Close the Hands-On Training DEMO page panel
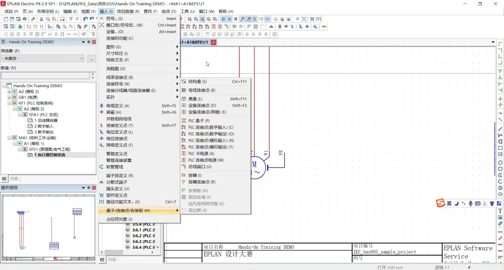This screenshot has width=504, height=270. (94, 42)
